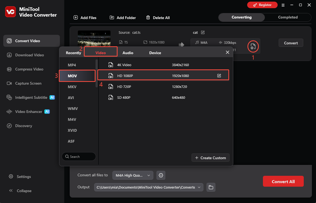
Task: Open conversion settings gear beside format dropdown
Action: (x=161, y=175)
